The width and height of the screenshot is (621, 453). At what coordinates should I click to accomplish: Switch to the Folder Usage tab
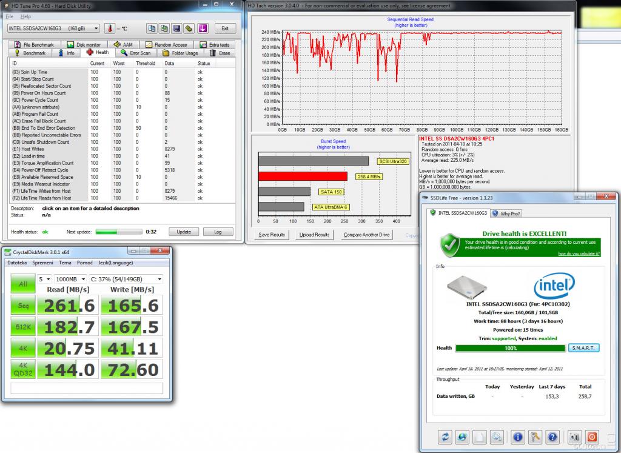pos(181,53)
